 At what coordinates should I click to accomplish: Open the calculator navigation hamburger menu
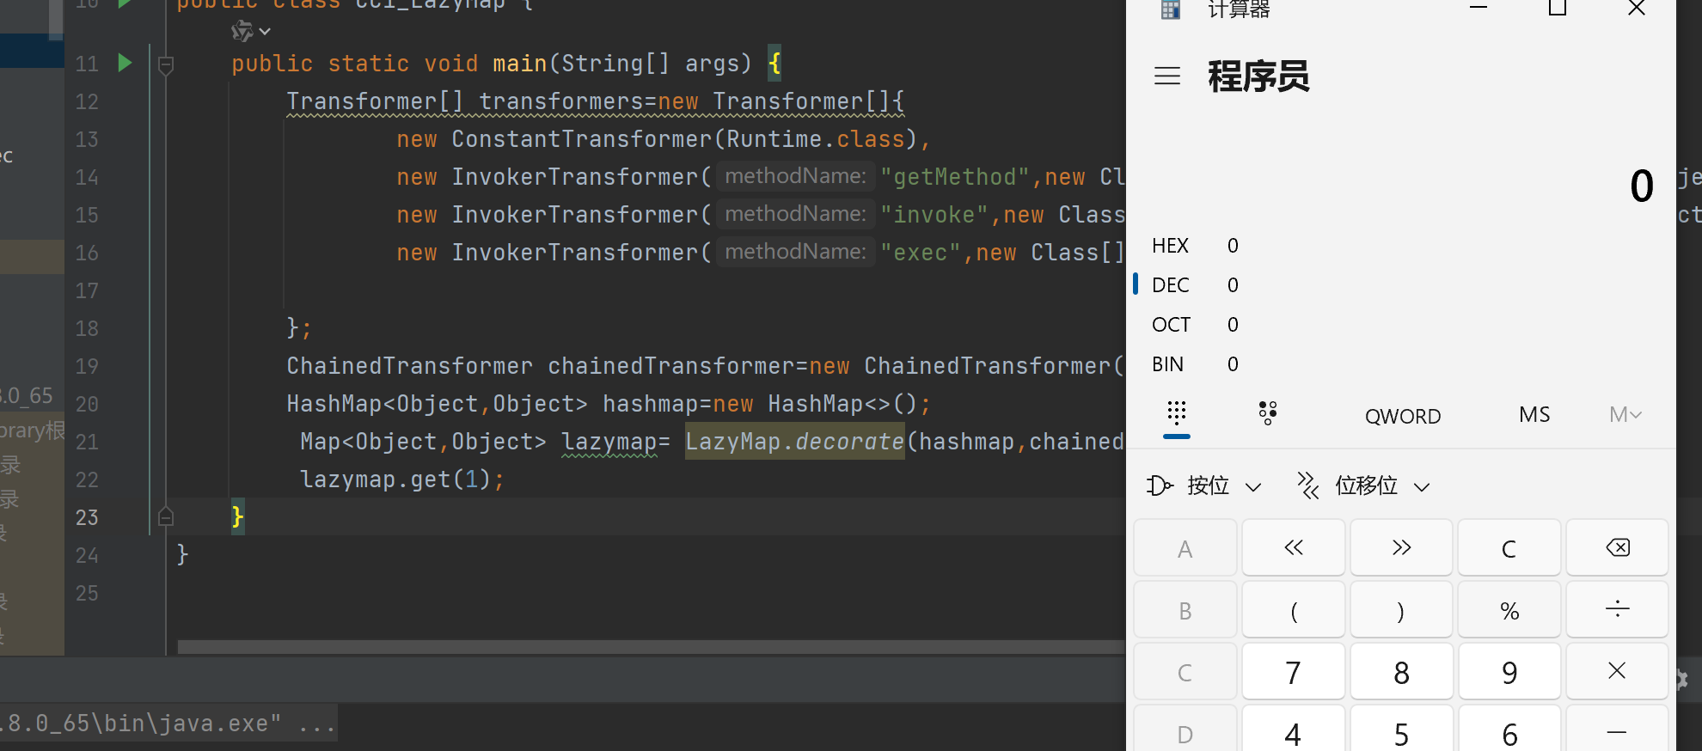tap(1166, 76)
